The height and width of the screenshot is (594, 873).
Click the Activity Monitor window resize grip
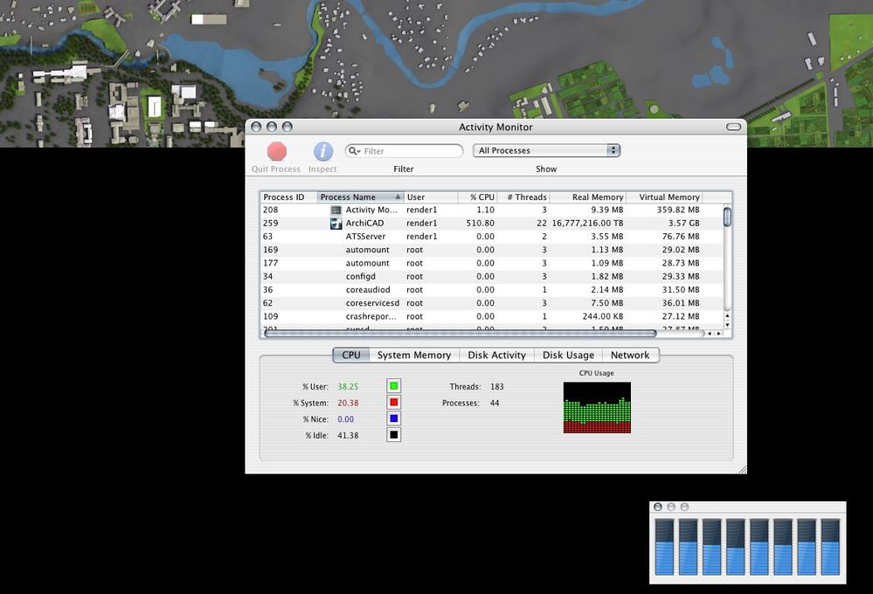coord(742,469)
